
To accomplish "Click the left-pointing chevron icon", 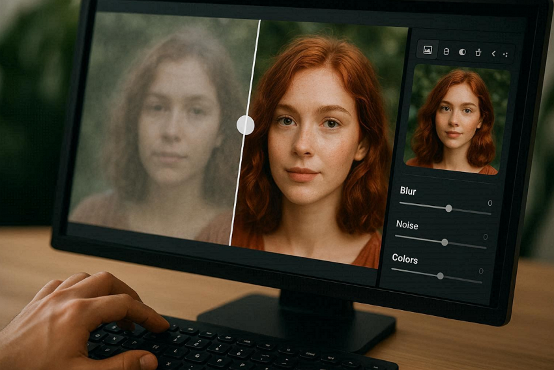I will click(493, 53).
